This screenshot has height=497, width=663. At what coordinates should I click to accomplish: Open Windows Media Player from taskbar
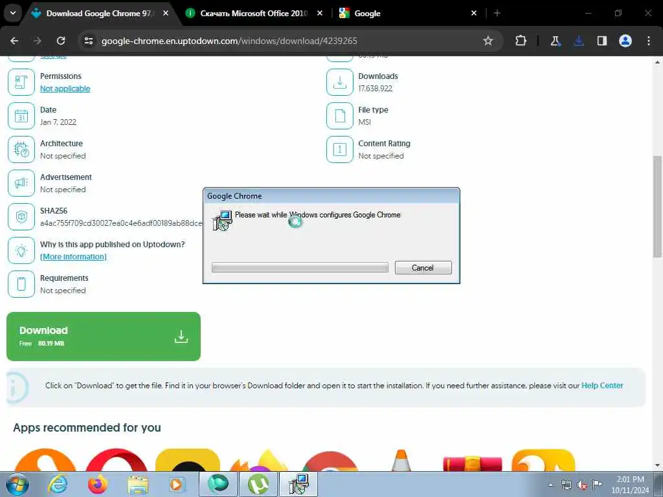pos(176,485)
